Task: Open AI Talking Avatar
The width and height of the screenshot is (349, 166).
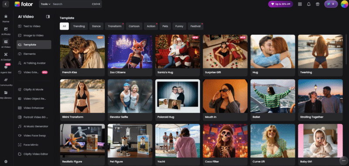Action: [34, 63]
